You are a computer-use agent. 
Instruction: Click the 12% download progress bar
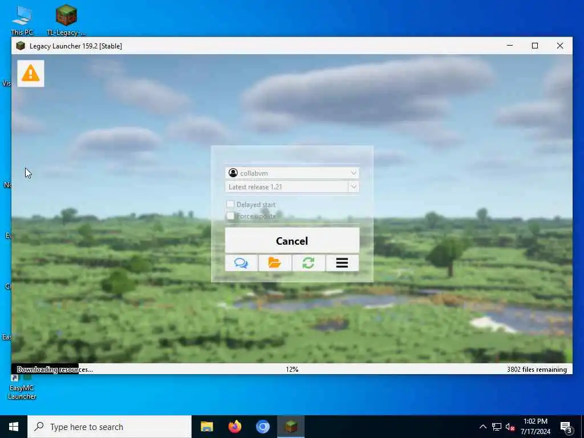tap(292, 369)
